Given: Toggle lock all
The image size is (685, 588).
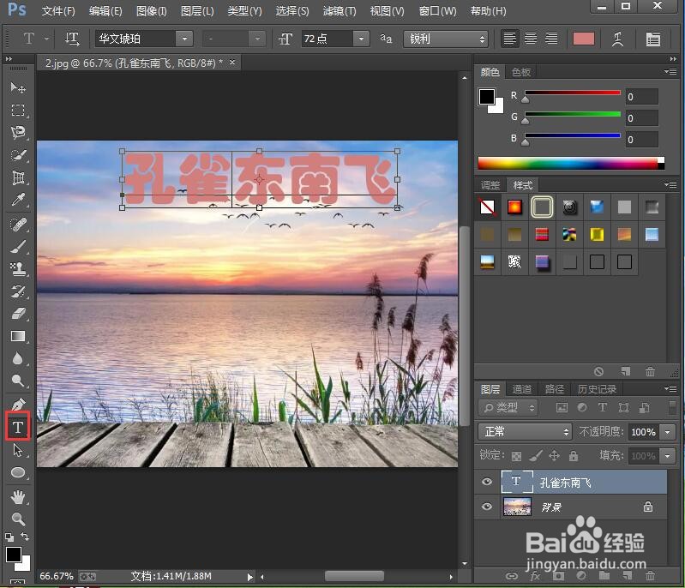Looking at the screenshot, I should (x=574, y=456).
